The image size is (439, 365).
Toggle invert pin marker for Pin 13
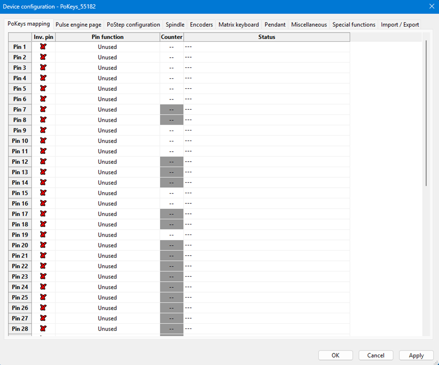43,172
